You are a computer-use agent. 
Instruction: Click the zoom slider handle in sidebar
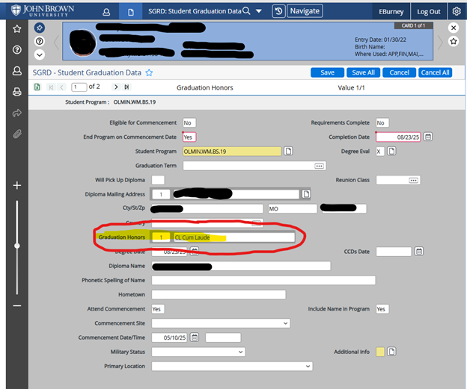pos(16,245)
